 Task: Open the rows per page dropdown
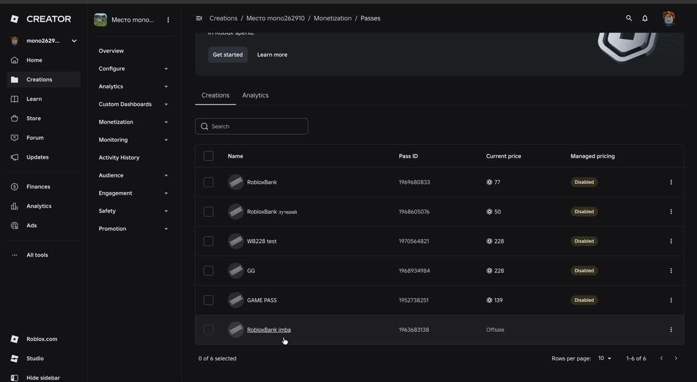pos(604,358)
